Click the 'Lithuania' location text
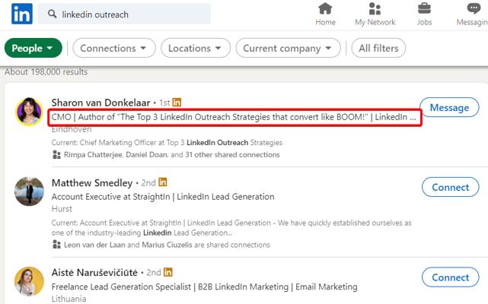The image size is (488, 304). 69,299
